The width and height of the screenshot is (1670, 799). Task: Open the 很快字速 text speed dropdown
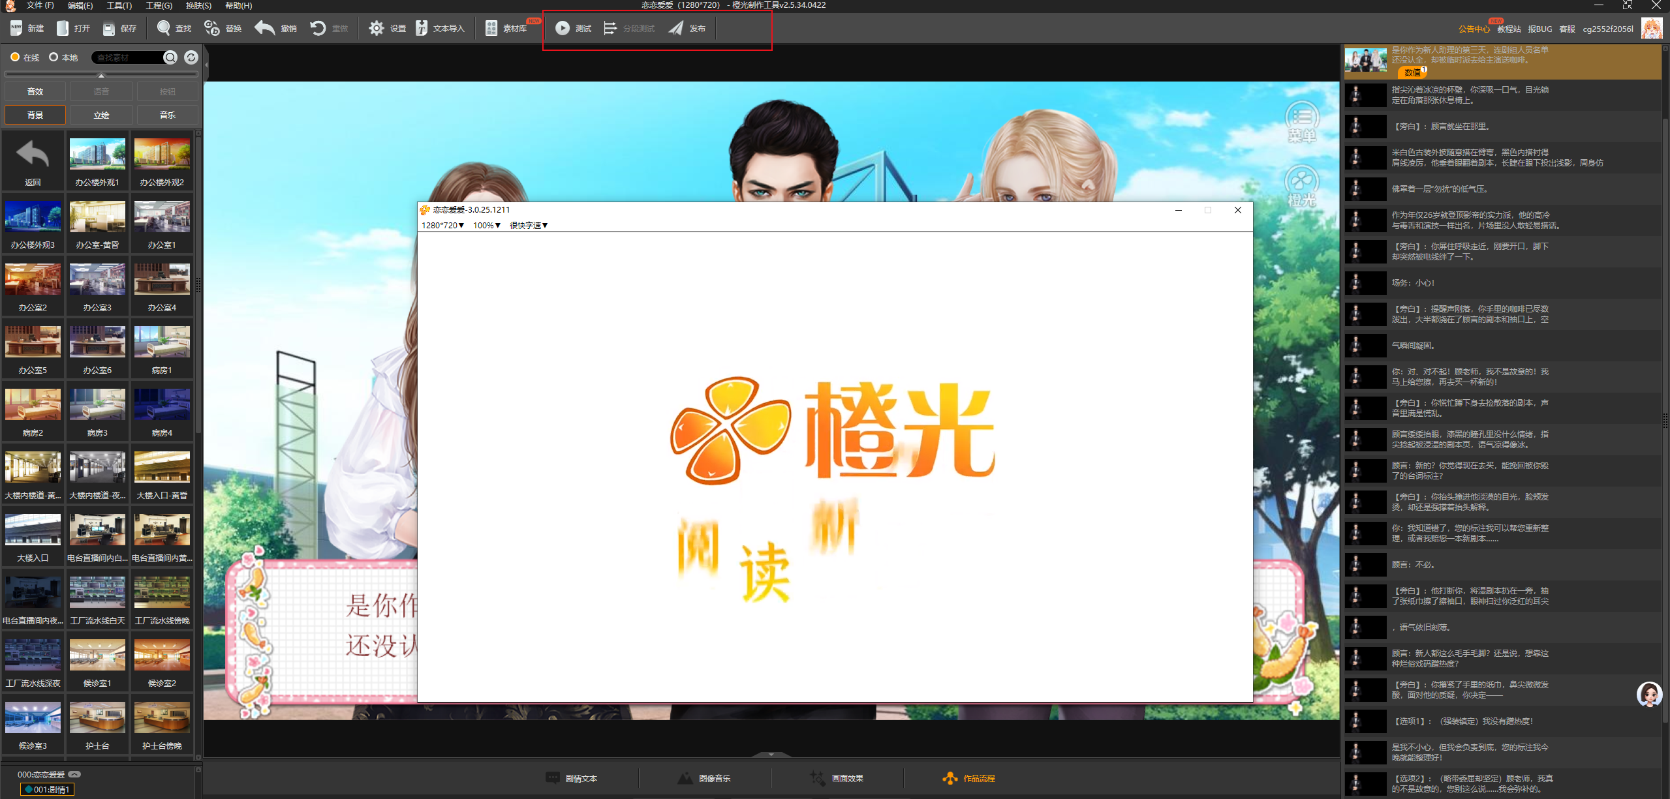[x=528, y=225]
